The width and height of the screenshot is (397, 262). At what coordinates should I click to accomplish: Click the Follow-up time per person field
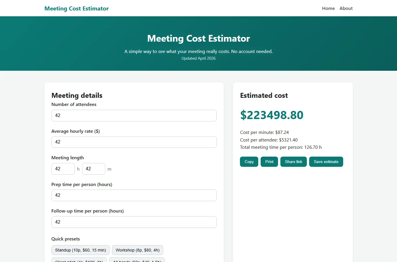pos(134,222)
